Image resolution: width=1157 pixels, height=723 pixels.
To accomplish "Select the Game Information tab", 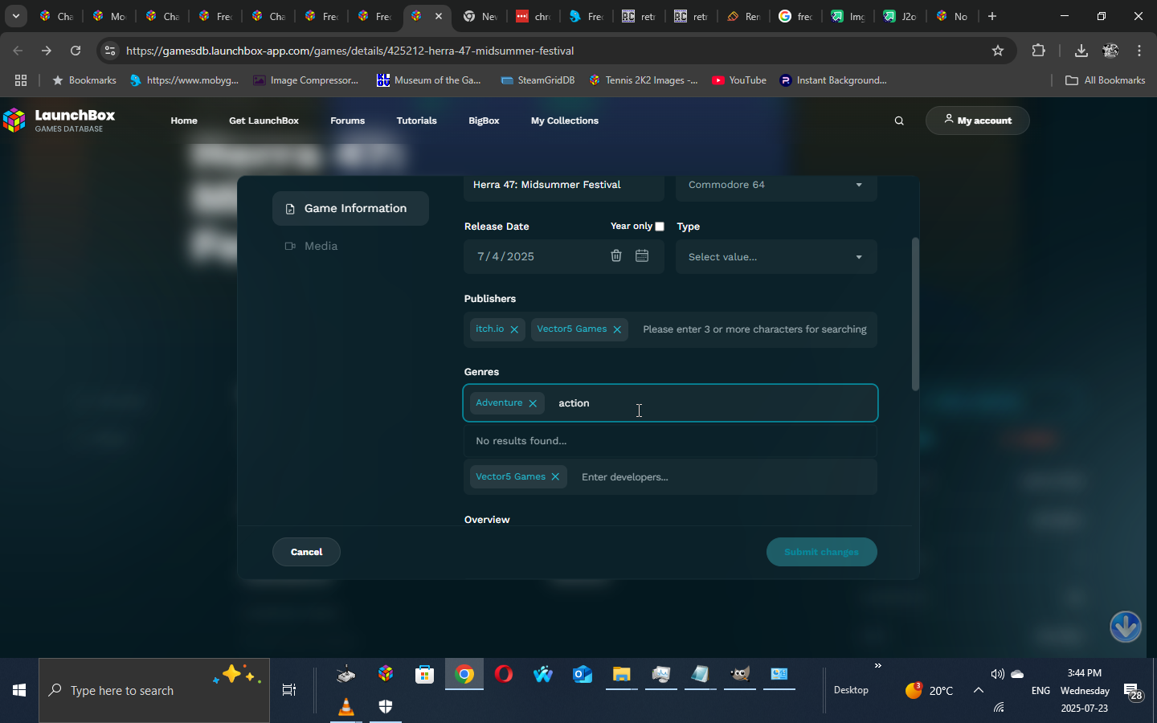I will 350,209.
